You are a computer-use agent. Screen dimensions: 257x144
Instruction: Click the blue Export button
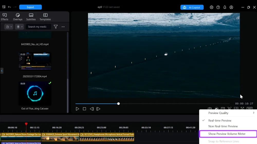pyautogui.click(x=31, y=7)
